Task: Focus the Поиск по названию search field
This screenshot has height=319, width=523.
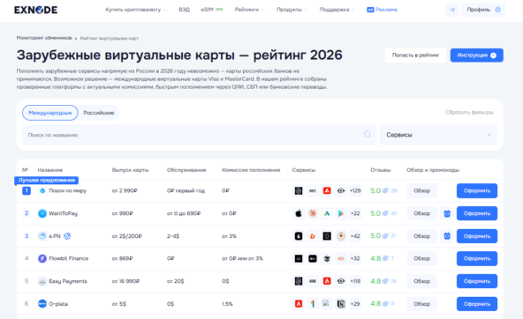Action: coord(199,135)
